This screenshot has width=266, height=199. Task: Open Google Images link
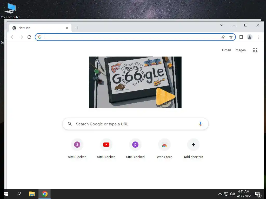(x=240, y=50)
